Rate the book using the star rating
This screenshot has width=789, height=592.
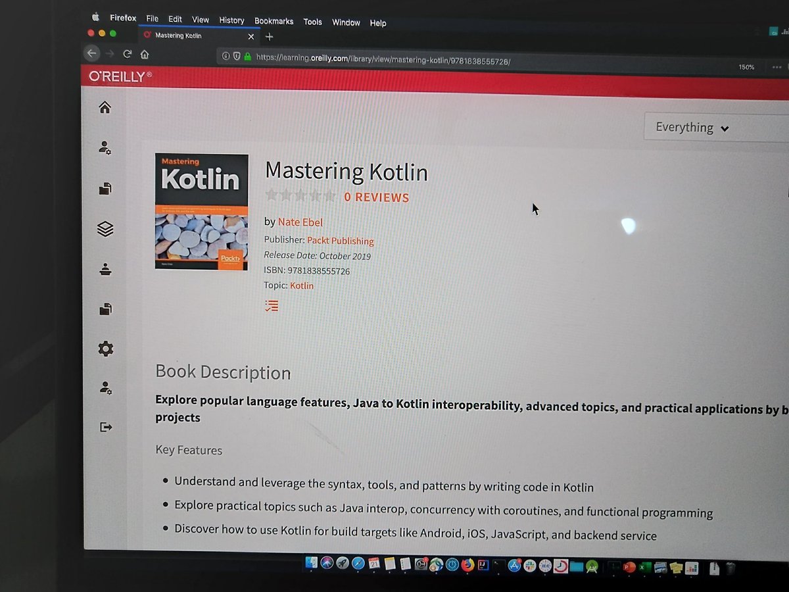[300, 195]
